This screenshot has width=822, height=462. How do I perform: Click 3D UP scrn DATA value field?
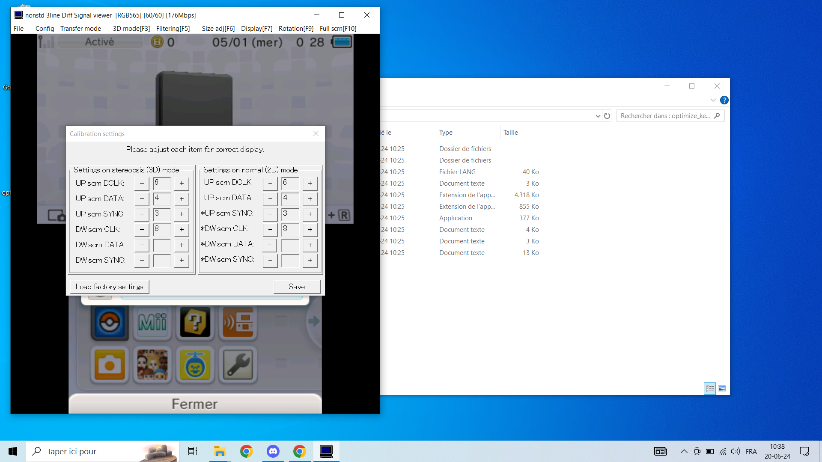[162, 198]
